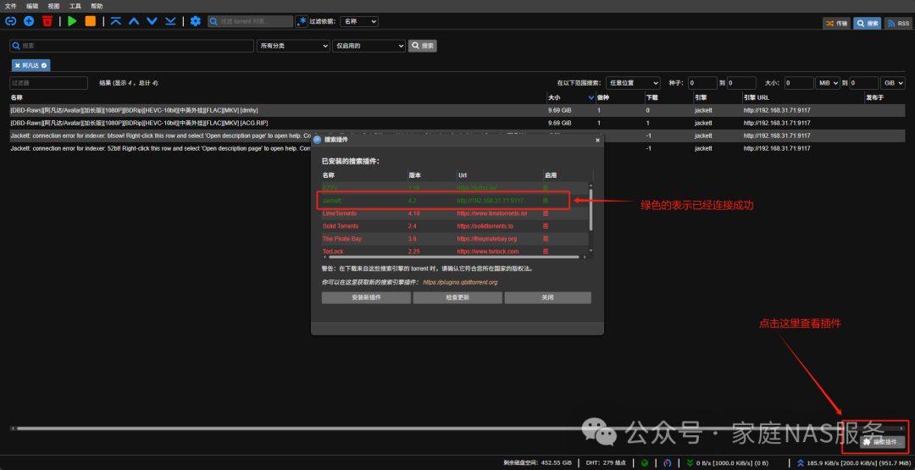This screenshot has width=915, height=470.
Task: Click the orange pause stop icon
Action: coord(91,21)
